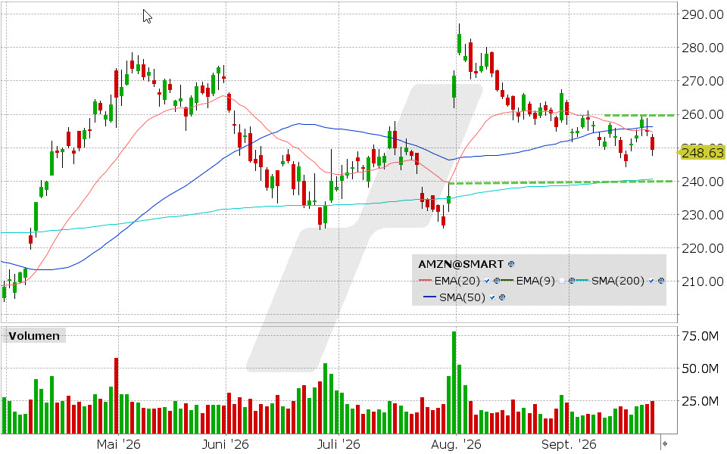The image size is (727, 454).
Task: Enable the EMA(9) visibility checkbox
Action: tap(562, 281)
